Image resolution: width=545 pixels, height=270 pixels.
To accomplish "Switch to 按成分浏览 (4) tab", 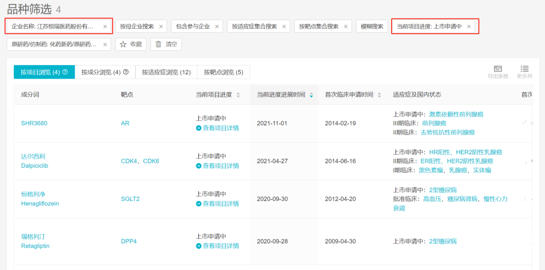I will tap(105, 72).
